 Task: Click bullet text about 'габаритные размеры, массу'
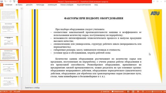pyautogui.click(x=87, y=50)
